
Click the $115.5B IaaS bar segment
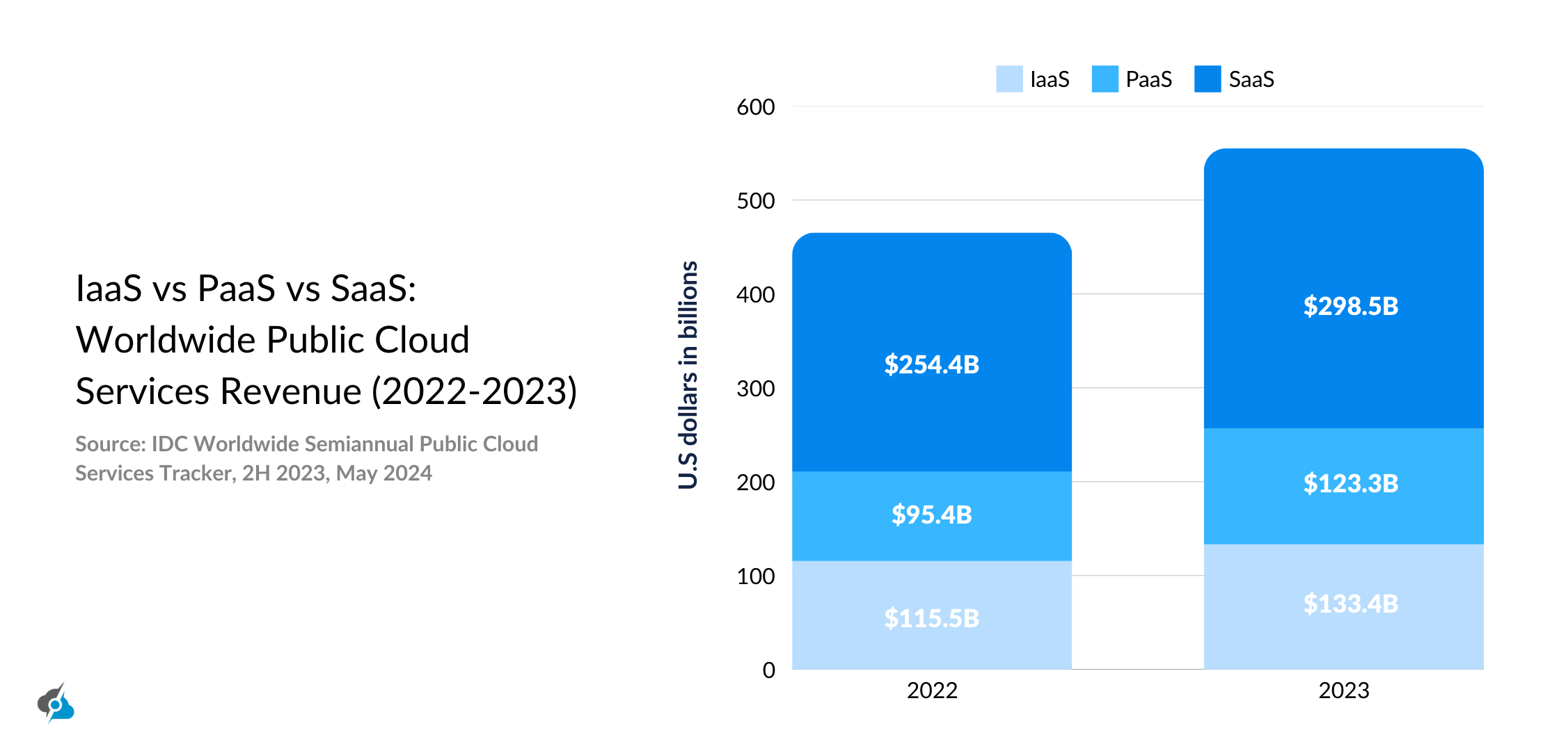[x=931, y=617]
